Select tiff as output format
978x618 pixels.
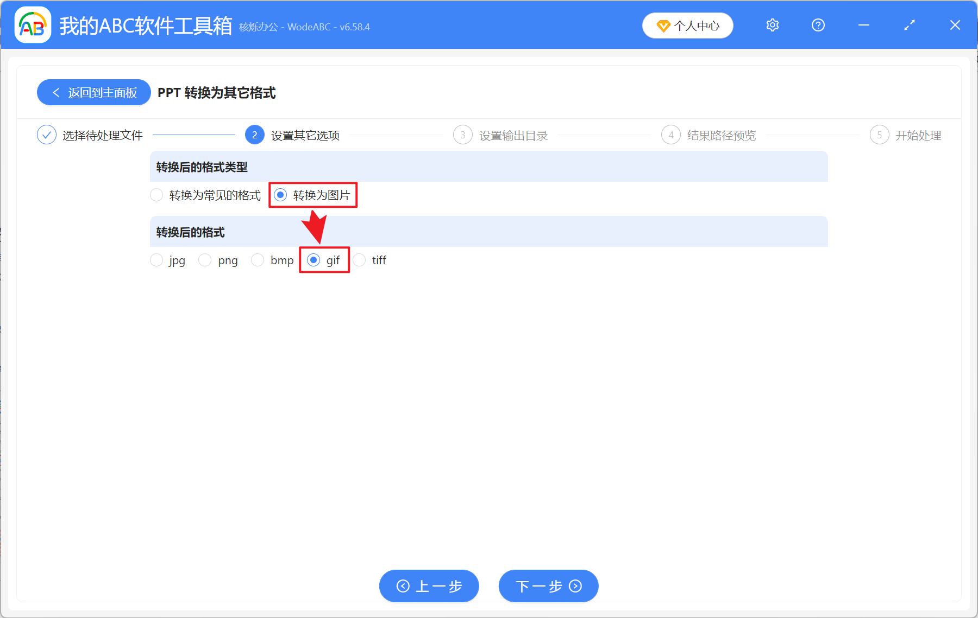tap(360, 260)
